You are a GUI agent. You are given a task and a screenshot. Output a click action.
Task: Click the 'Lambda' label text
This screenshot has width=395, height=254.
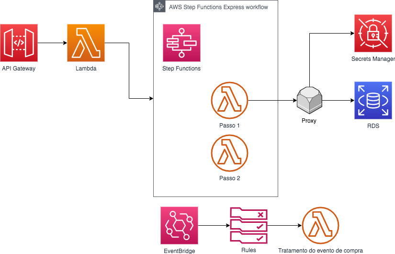(86, 69)
